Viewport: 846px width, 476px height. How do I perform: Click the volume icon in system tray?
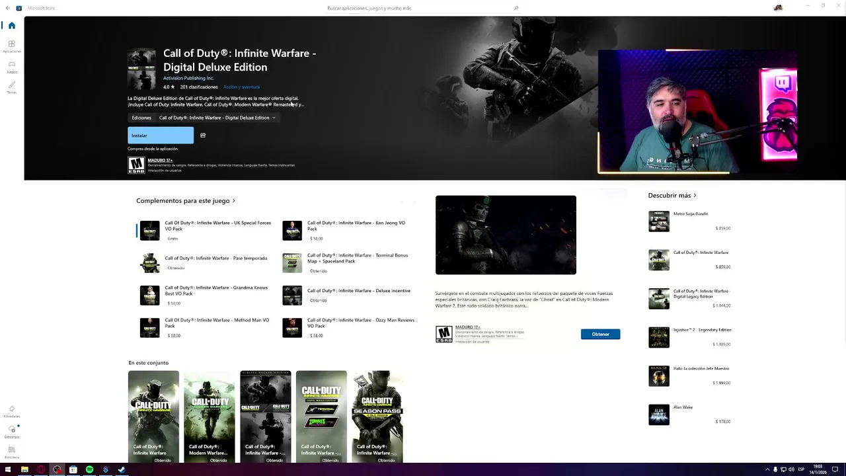(792, 469)
